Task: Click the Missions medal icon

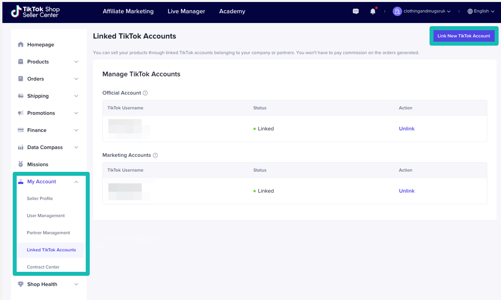Action: point(20,164)
